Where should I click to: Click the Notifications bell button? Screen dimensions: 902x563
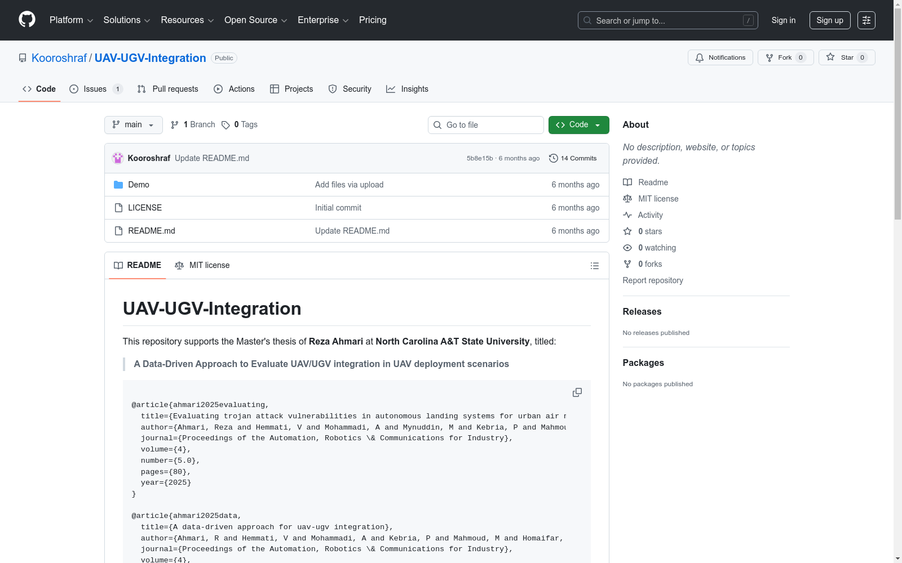720,57
